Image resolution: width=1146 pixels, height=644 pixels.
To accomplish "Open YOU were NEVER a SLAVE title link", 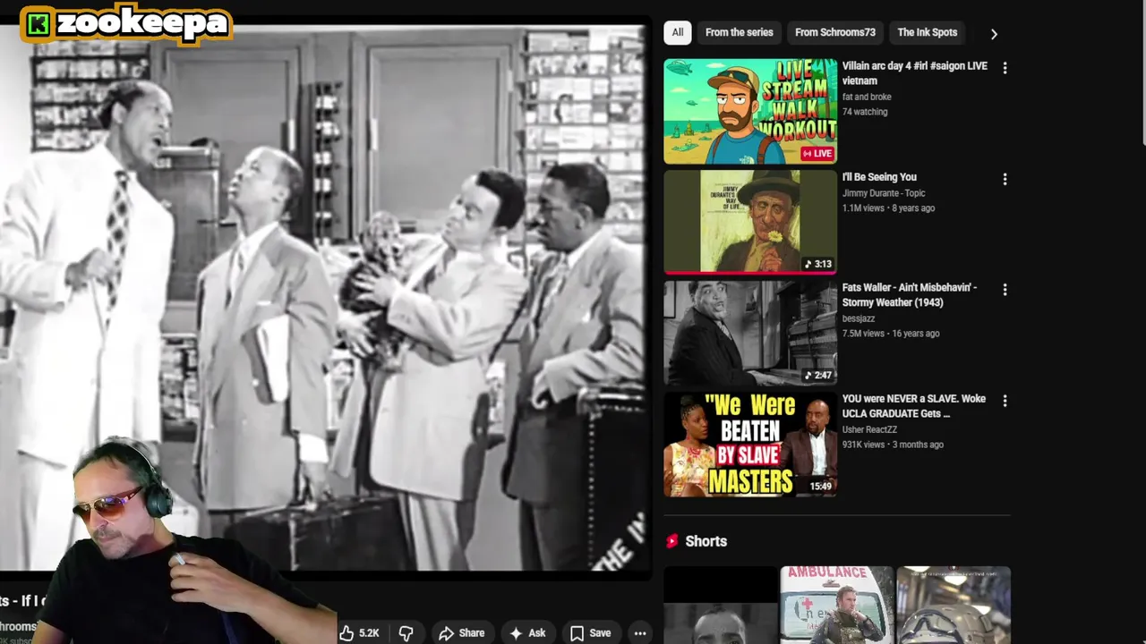I will [913, 406].
